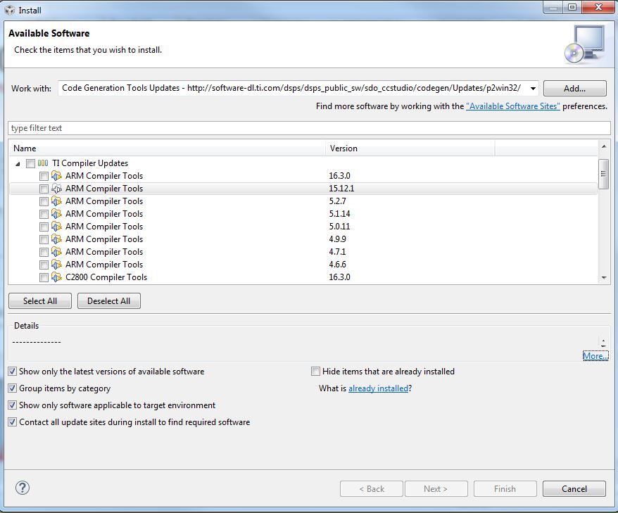Check ARM Compiler Tools version 4.7.1

(x=44, y=252)
